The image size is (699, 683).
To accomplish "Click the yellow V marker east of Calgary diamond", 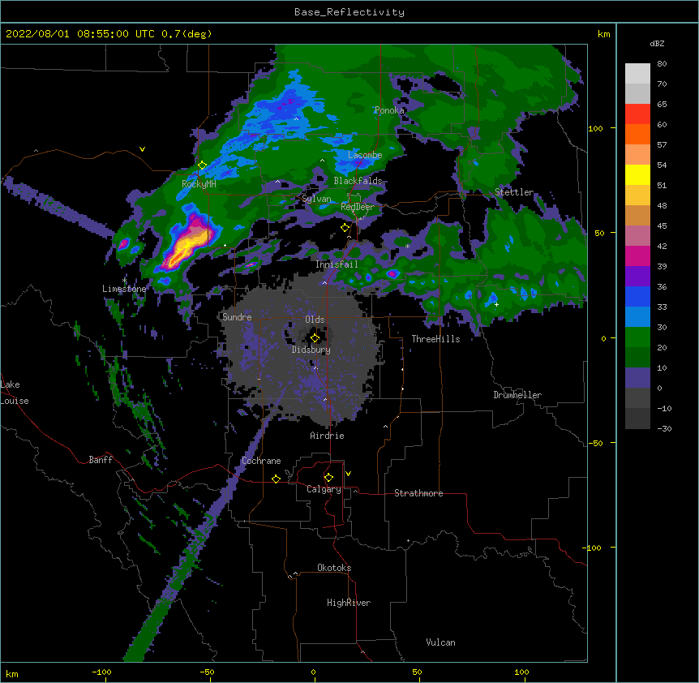I will click(x=348, y=474).
